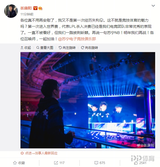
Task: Rotate image right with 向右旋转
Action: click(x=89, y=47)
